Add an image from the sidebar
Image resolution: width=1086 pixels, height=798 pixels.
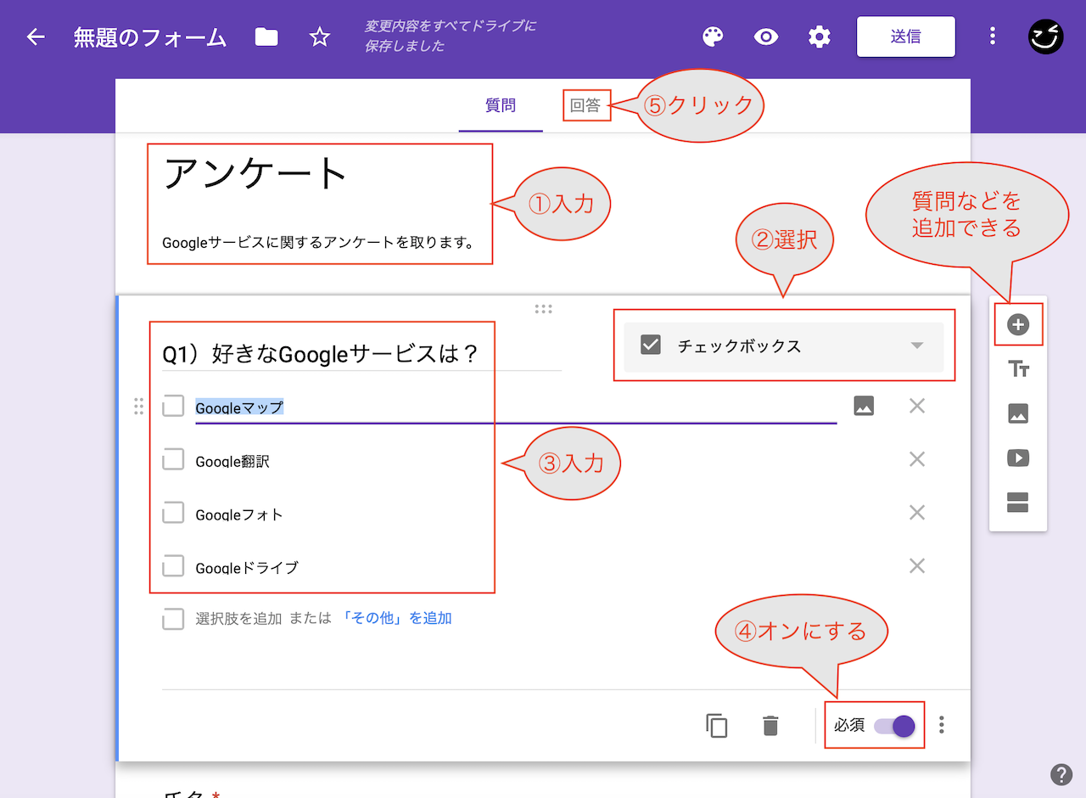pos(1017,413)
